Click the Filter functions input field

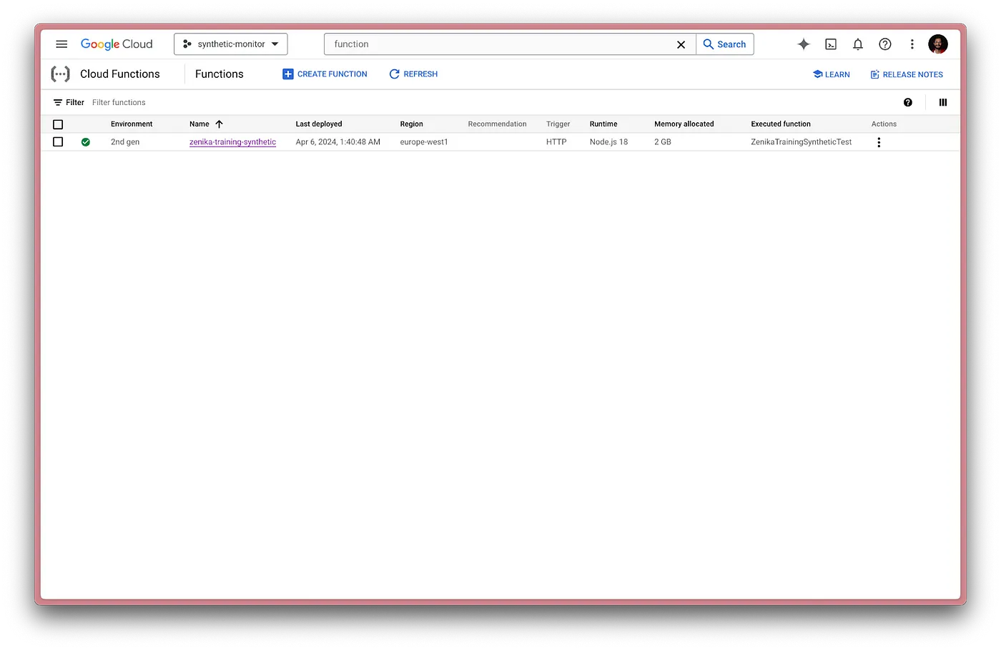pyautogui.click(x=119, y=103)
